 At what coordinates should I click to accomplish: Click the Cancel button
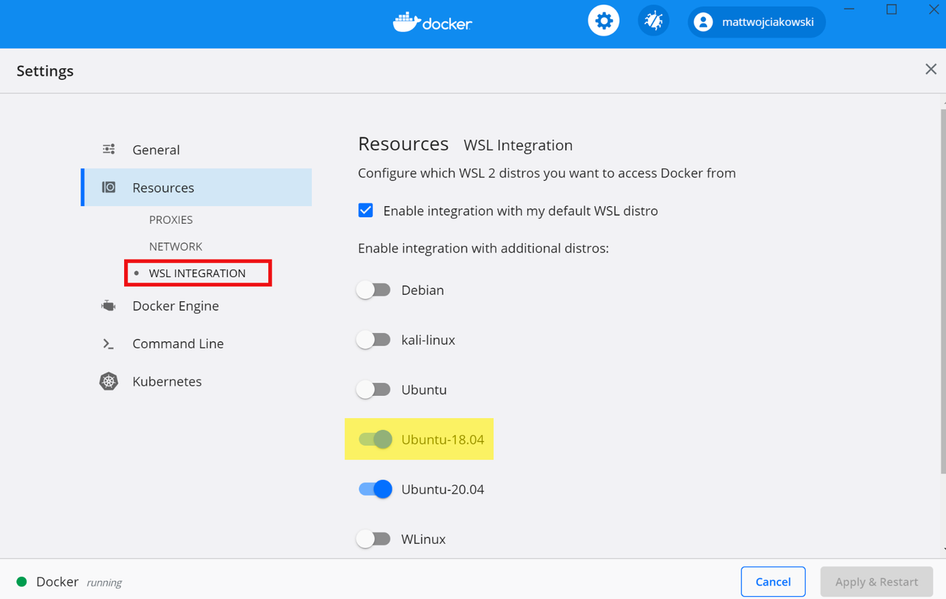773,582
